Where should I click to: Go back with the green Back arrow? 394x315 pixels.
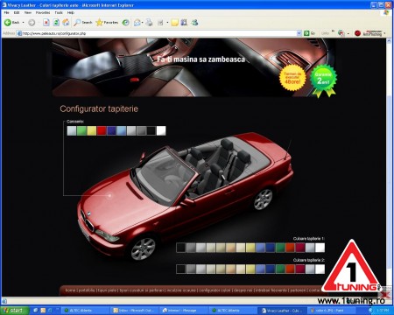11,23
